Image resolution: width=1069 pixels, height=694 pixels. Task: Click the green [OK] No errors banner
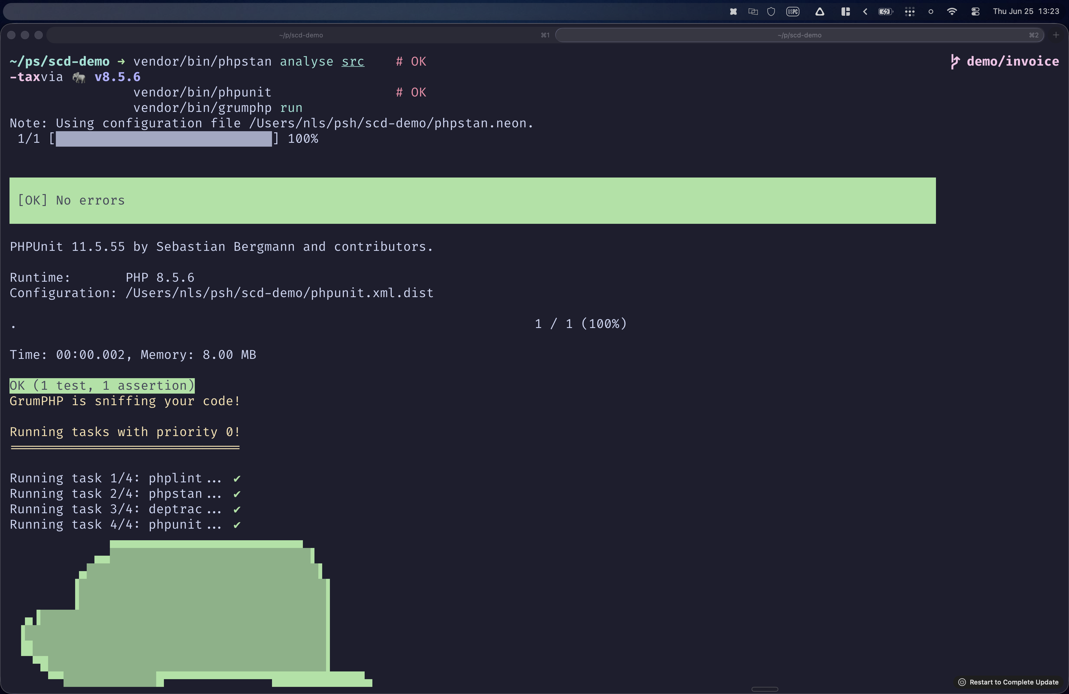[x=472, y=201]
